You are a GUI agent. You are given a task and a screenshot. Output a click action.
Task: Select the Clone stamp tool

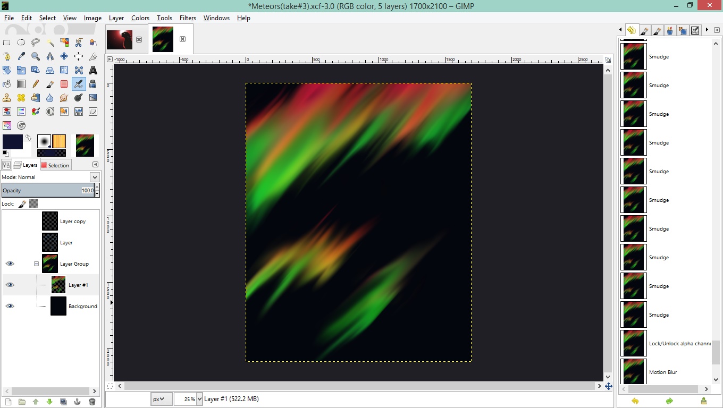(7, 98)
